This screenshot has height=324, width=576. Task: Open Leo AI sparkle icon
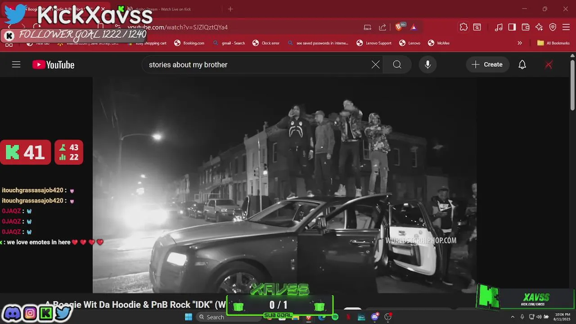pos(539,27)
